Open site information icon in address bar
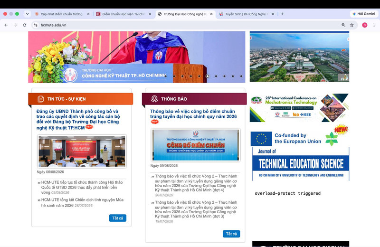The width and height of the screenshot is (380, 247). click(x=36, y=25)
